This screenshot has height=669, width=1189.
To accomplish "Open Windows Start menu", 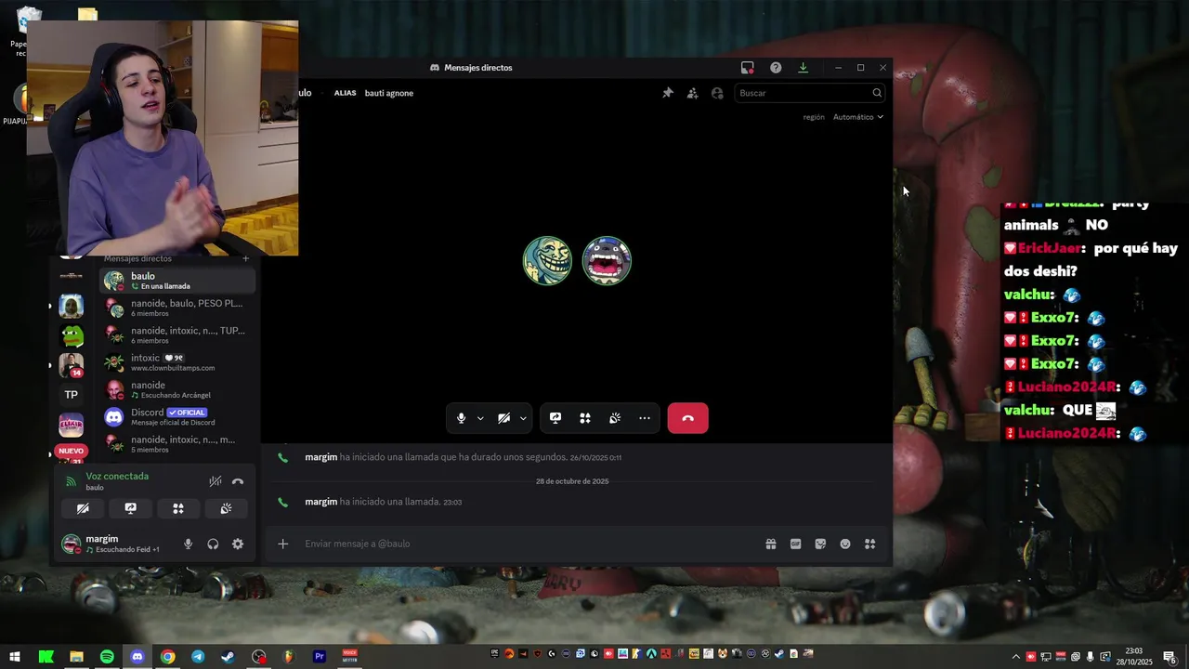I will [x=15, y=657].
